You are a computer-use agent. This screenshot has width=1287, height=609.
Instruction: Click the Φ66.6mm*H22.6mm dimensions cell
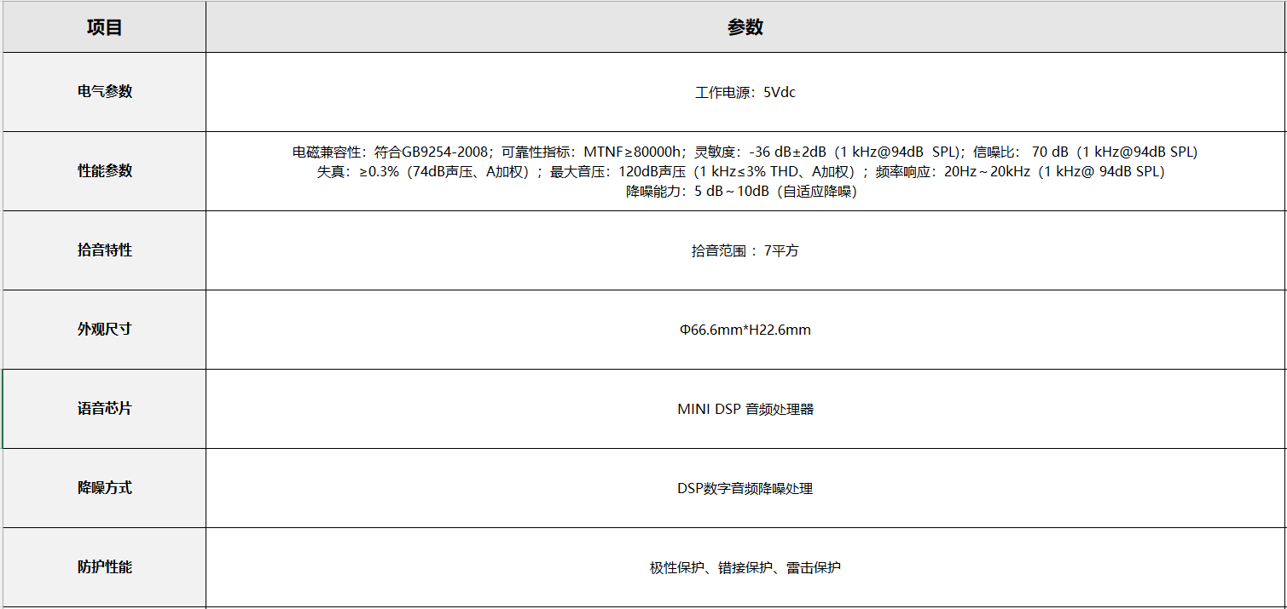[745, 330]
